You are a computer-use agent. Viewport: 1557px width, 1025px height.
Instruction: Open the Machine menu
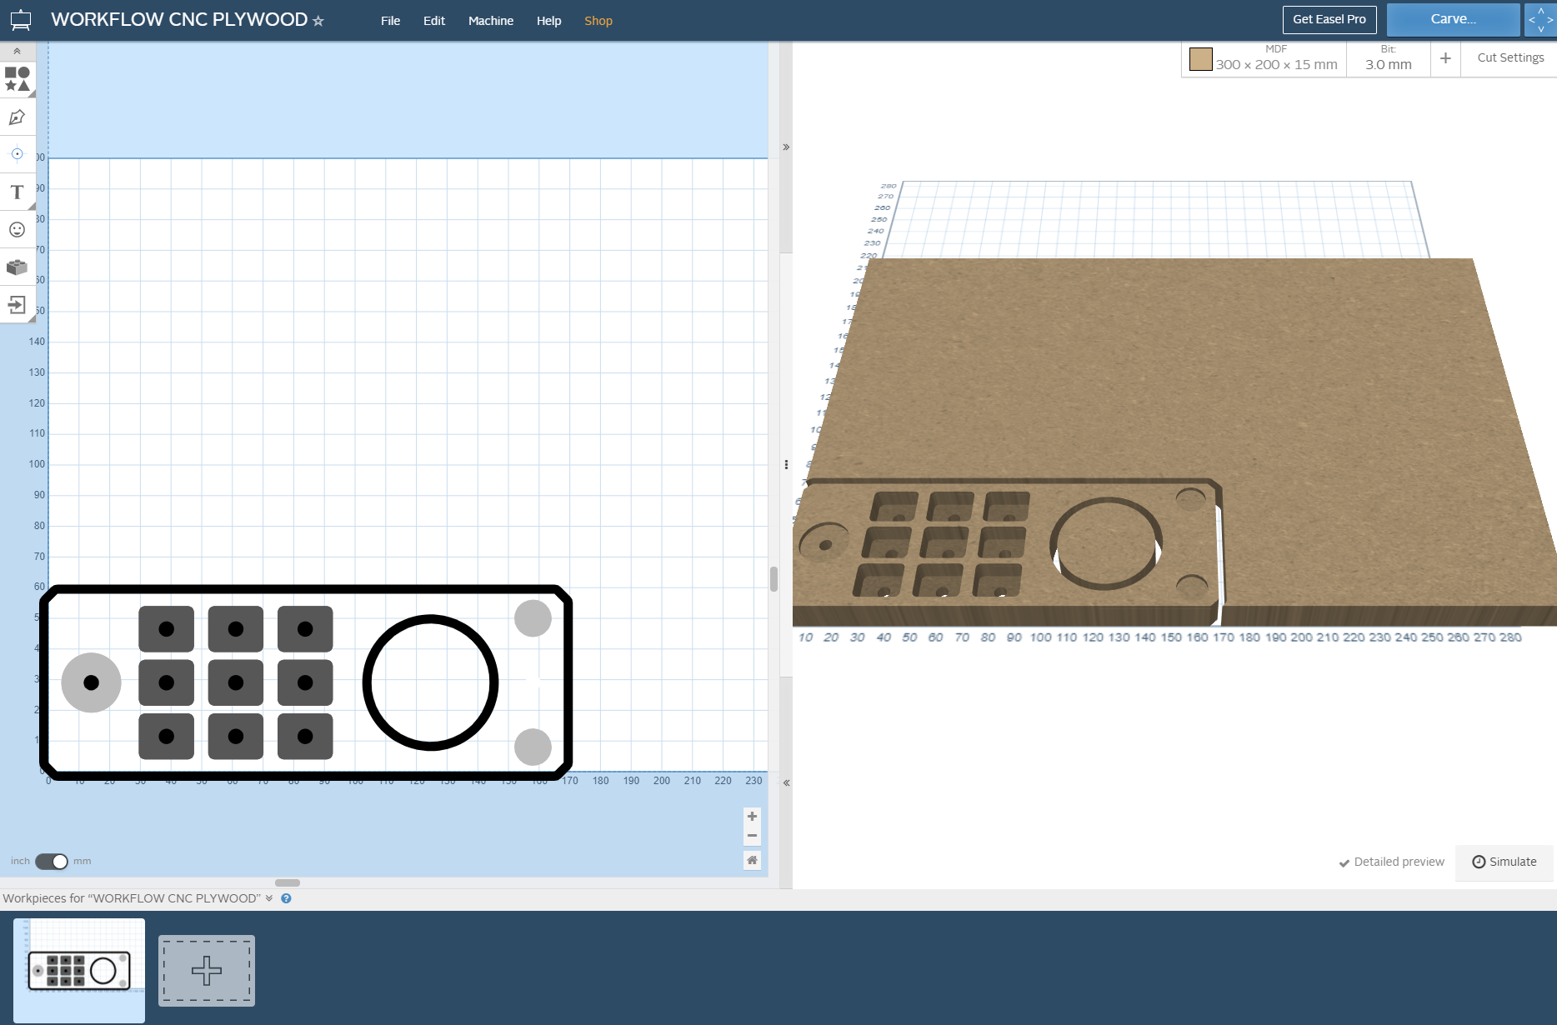click(491, 20)
